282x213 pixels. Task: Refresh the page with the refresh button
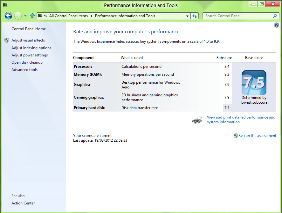tap(195, 16)
